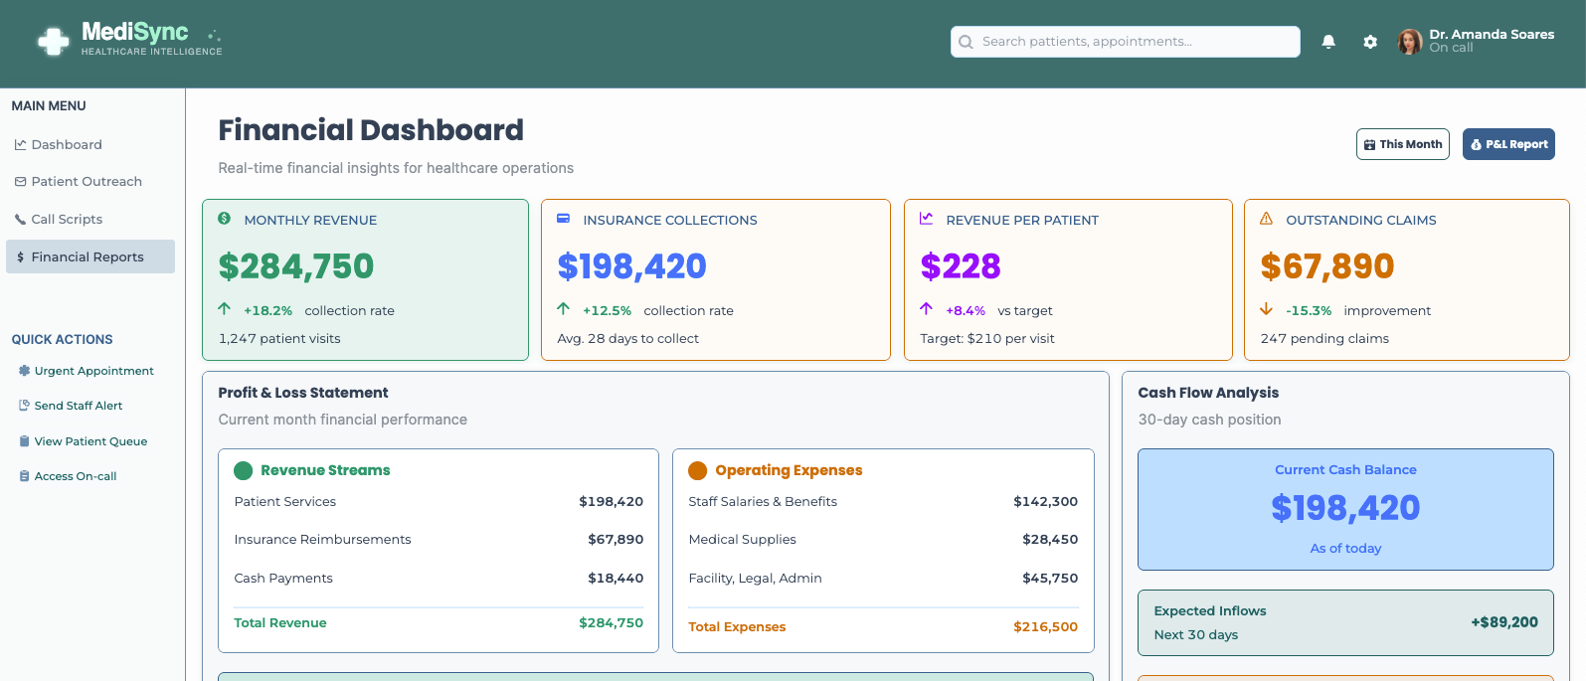The width and height of the screenshot is (1586, 681).
Task: Click the $67,890 outstanding claims value
Action: tap(1327, 266)
